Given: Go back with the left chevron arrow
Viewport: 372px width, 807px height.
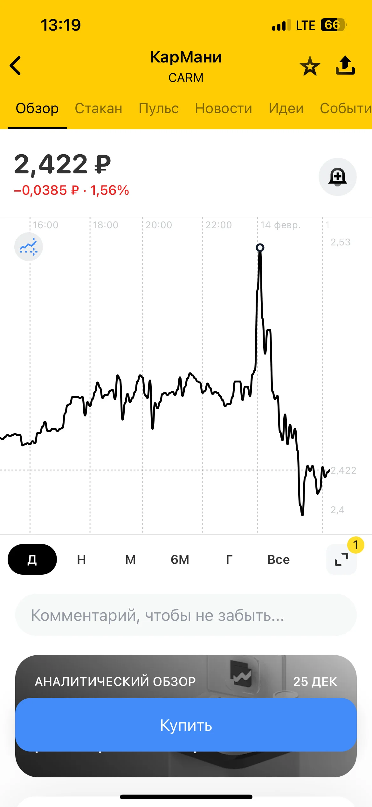Looking at the screenshot, I should pyautogui.click(x=15, y=66).
